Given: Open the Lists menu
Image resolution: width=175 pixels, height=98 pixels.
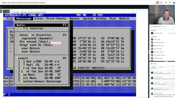Looking at the screenshot, I should point(39,19).
